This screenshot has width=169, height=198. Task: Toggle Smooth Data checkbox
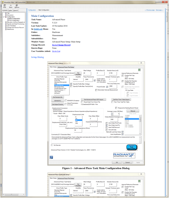pyautogui.click(x=107, y=130)
